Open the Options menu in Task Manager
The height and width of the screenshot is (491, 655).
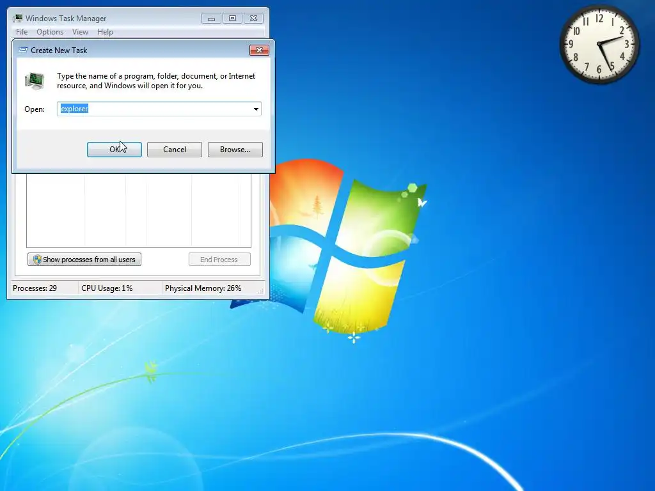[50, 32]
